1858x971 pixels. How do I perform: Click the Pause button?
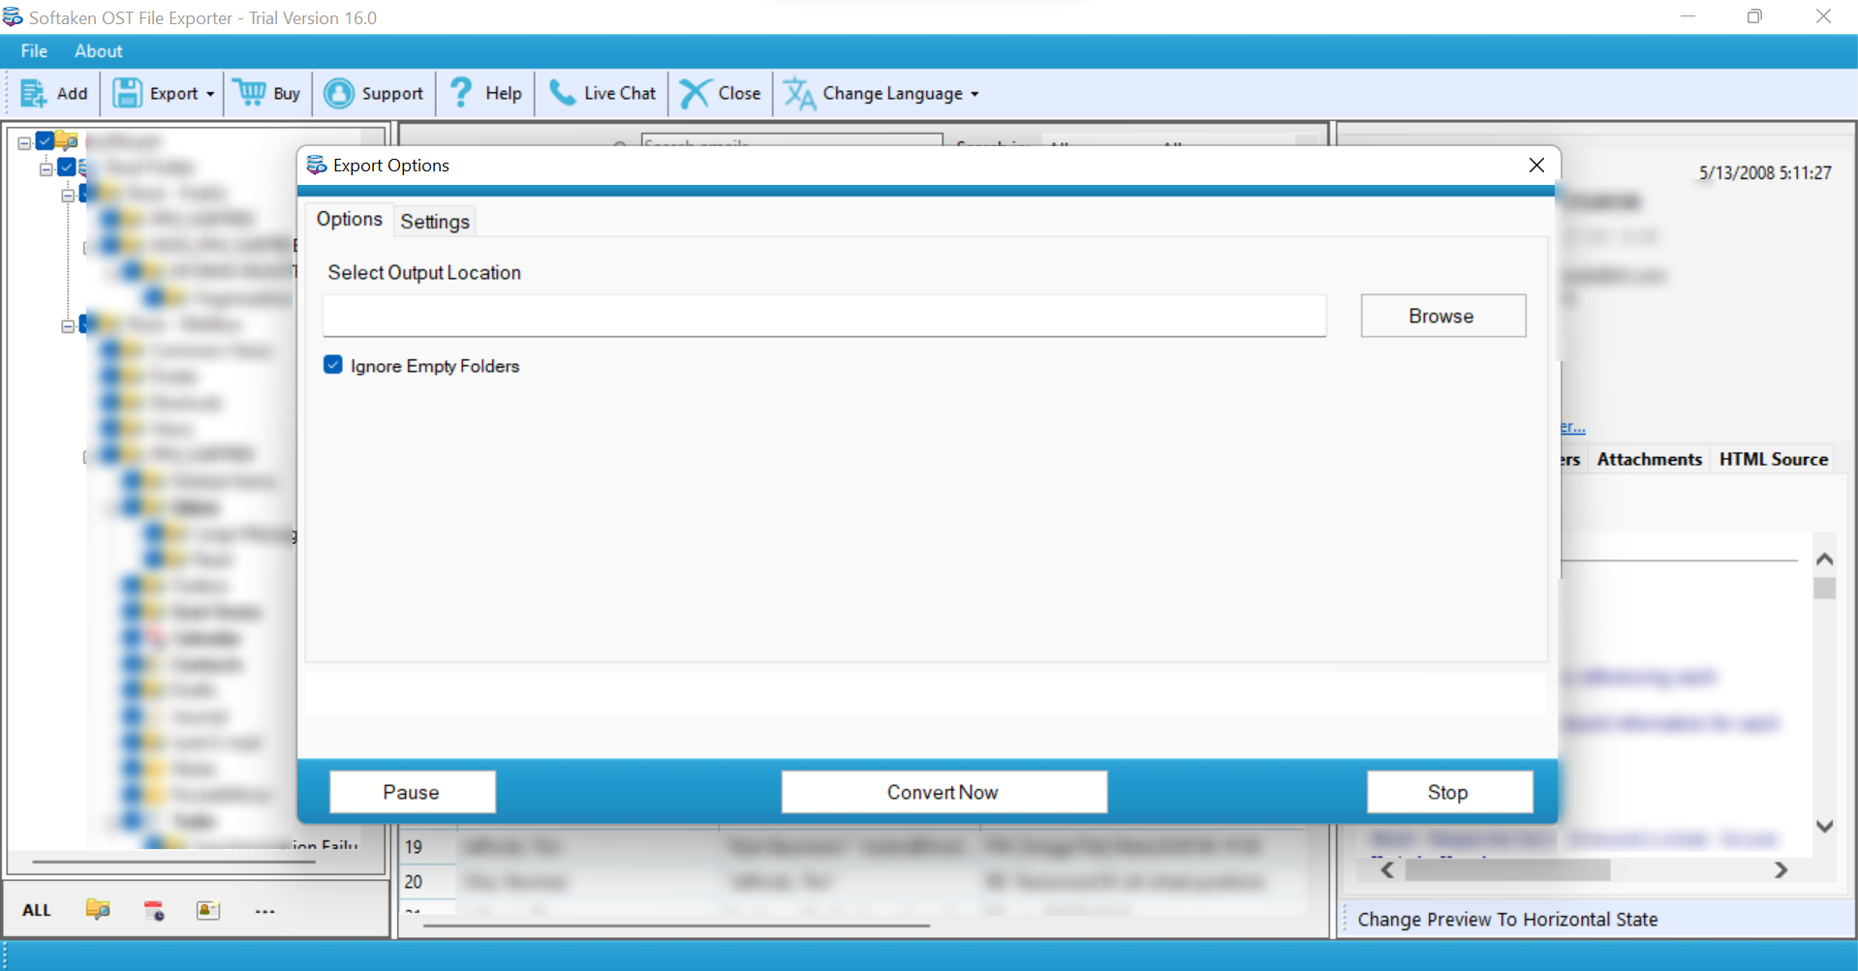[412, 792]
